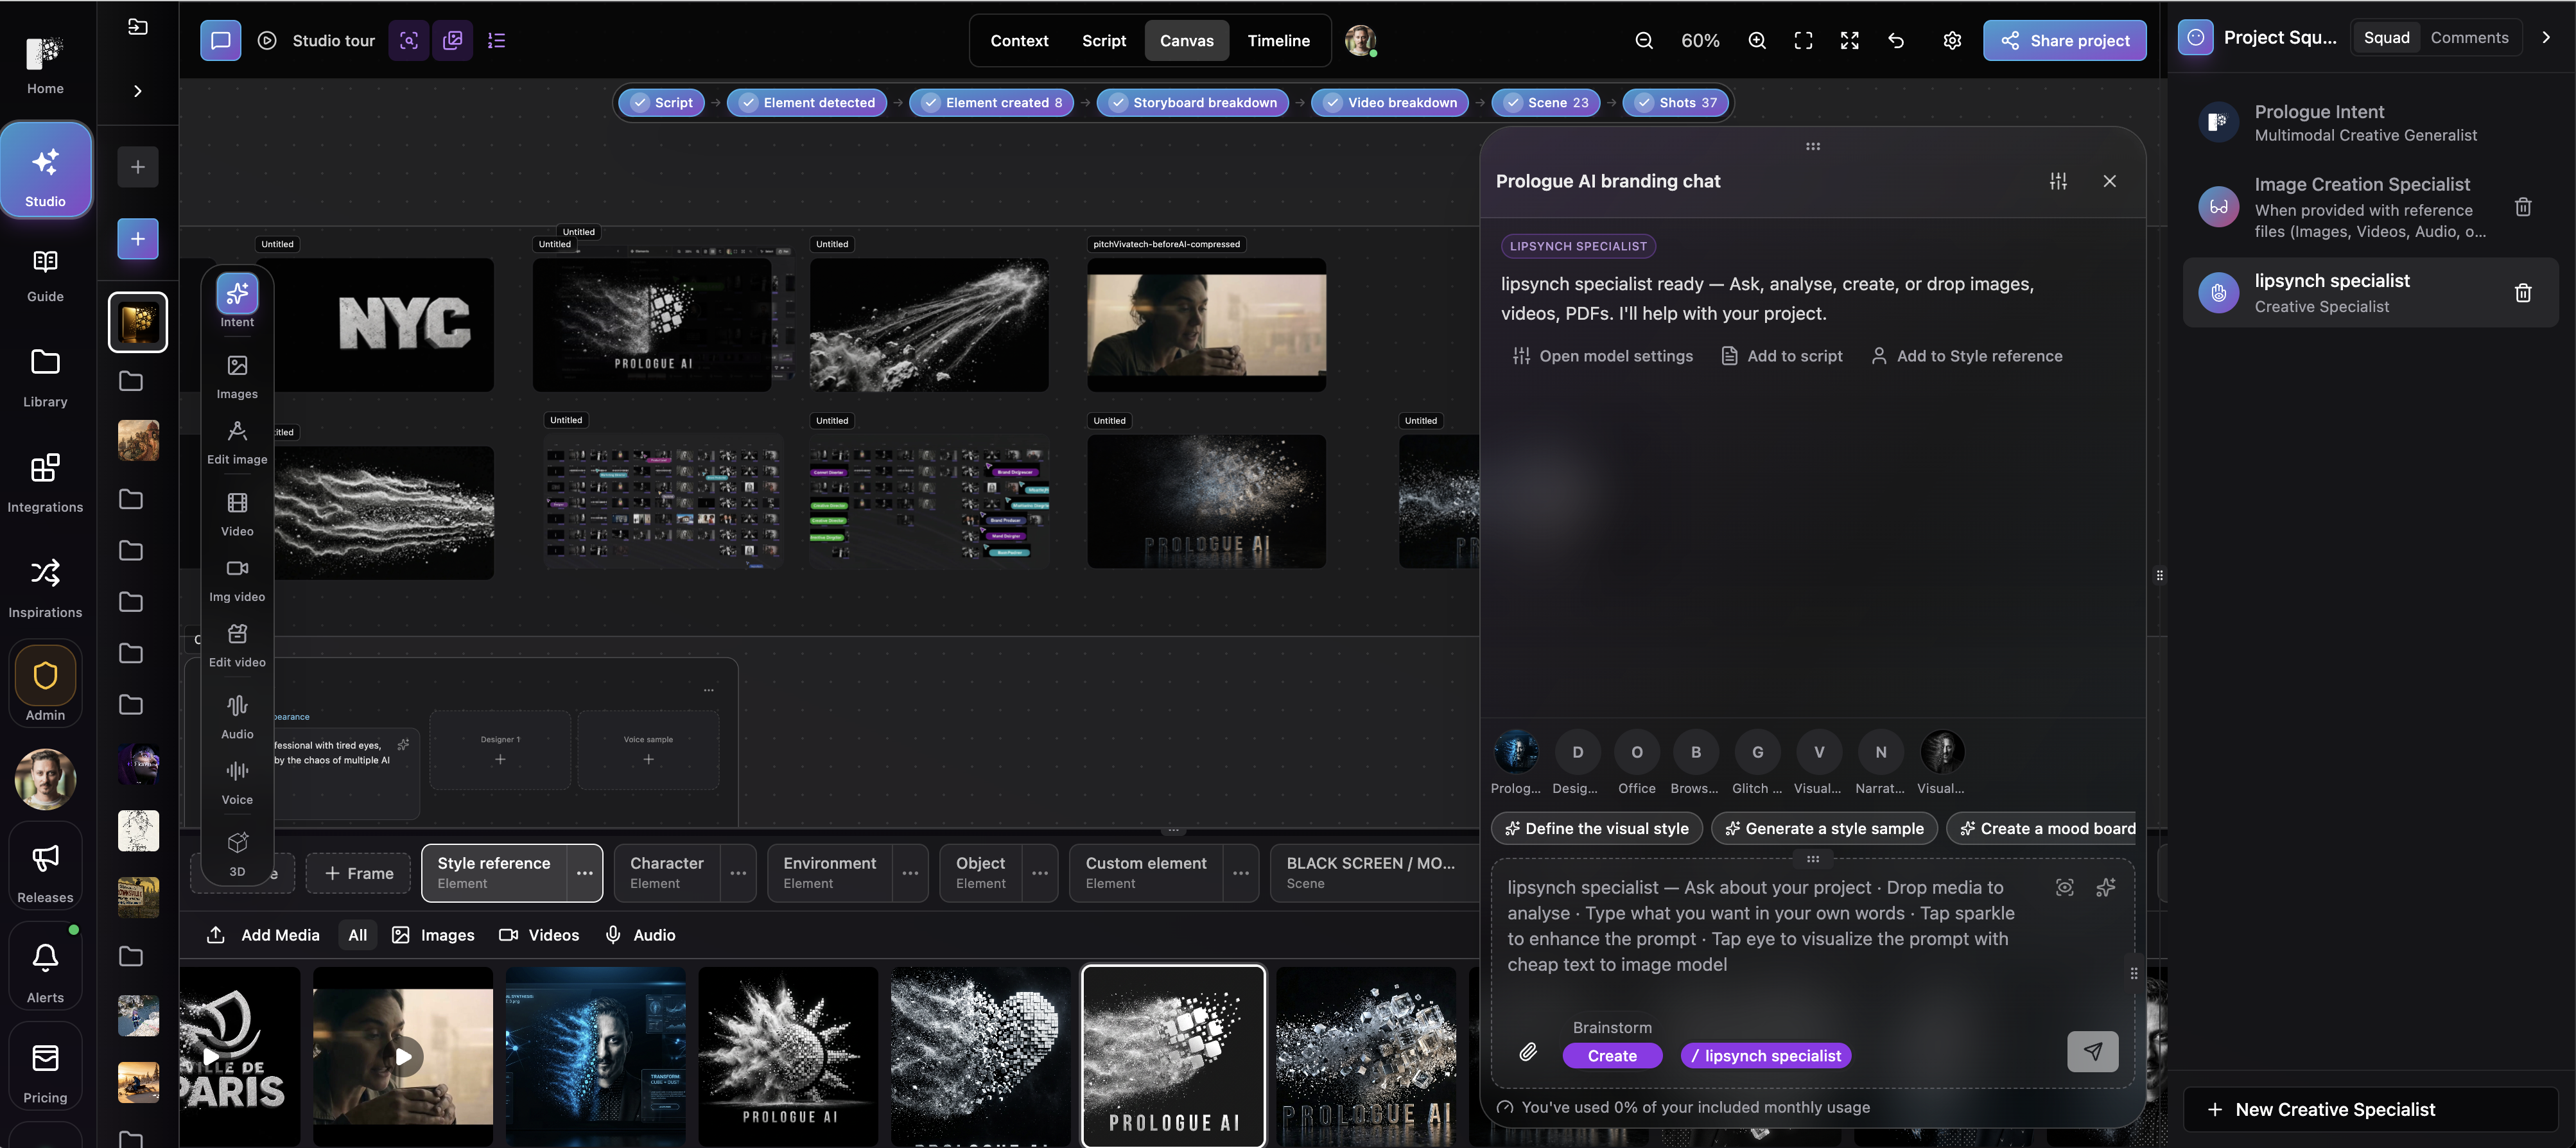This screenshot has width=2576, height=1148.
Task: Switch to the Timeline tab
Action: pyautogui.click(x=1278, y=41)
